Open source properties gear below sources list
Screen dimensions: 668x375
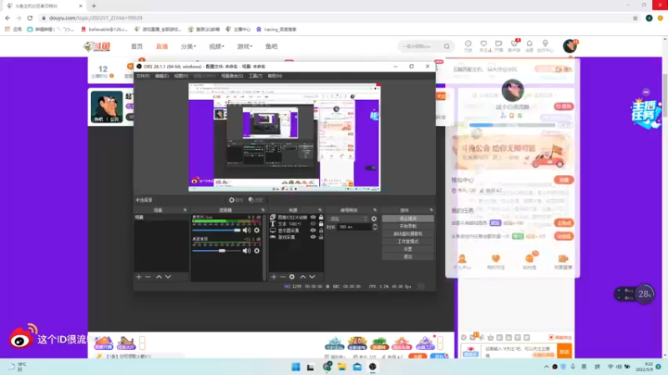(x=291, y=277)
